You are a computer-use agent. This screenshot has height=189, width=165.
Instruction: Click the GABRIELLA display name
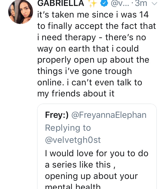click(61, 3)
